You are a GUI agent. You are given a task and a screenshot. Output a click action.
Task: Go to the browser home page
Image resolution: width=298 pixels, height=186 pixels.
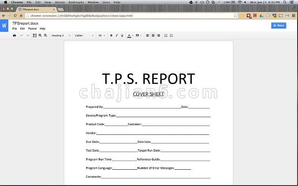pyautogui.click(x=21, y=16)
